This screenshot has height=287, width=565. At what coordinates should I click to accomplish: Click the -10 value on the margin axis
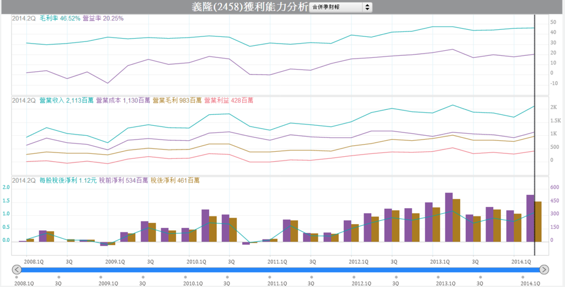point(554,84)
